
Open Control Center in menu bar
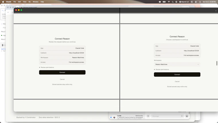[x=196, y=2]
